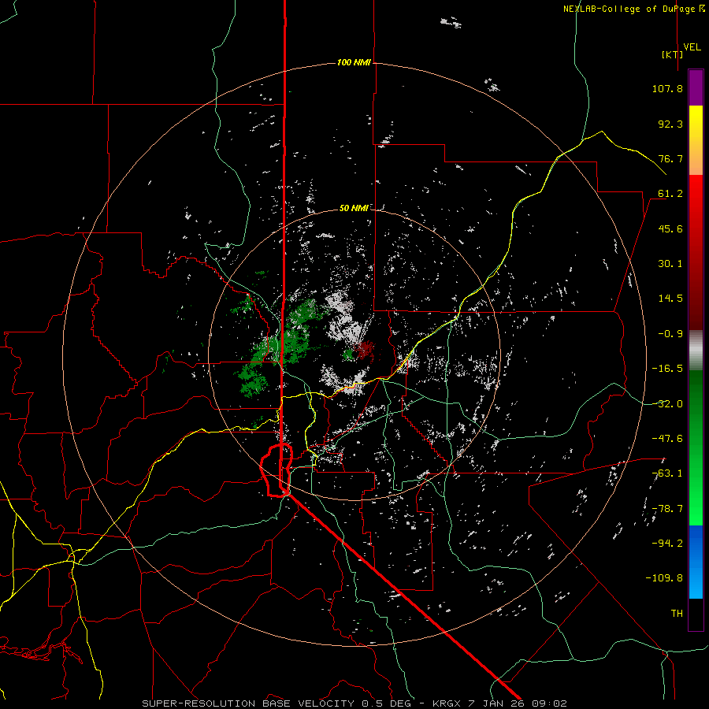The height and width of the screenshot is (709, 709).
Task: Click the VEL legend title
Action: (692, 46)
